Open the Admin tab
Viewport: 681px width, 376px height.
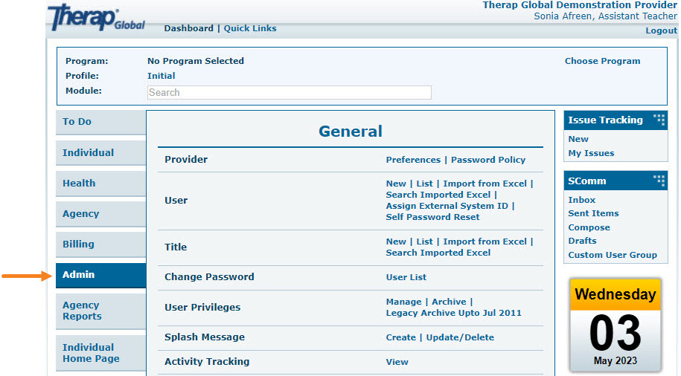pos(100,275)
